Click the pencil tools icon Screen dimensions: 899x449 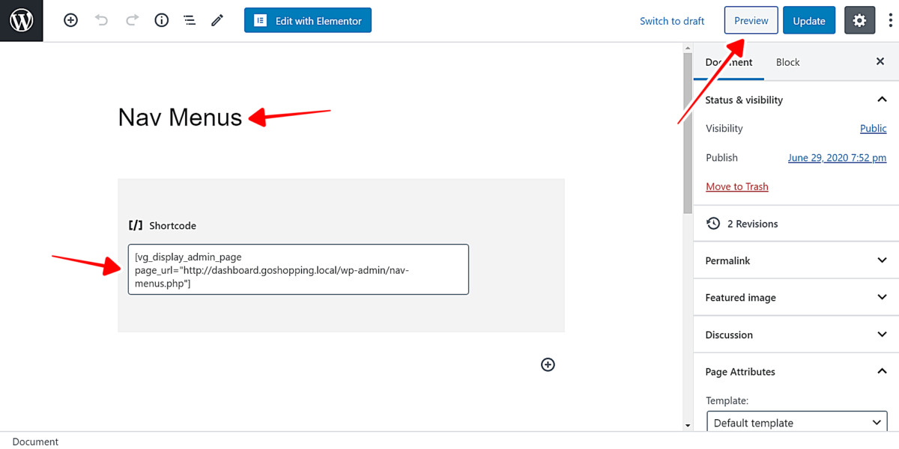(217, 21)
